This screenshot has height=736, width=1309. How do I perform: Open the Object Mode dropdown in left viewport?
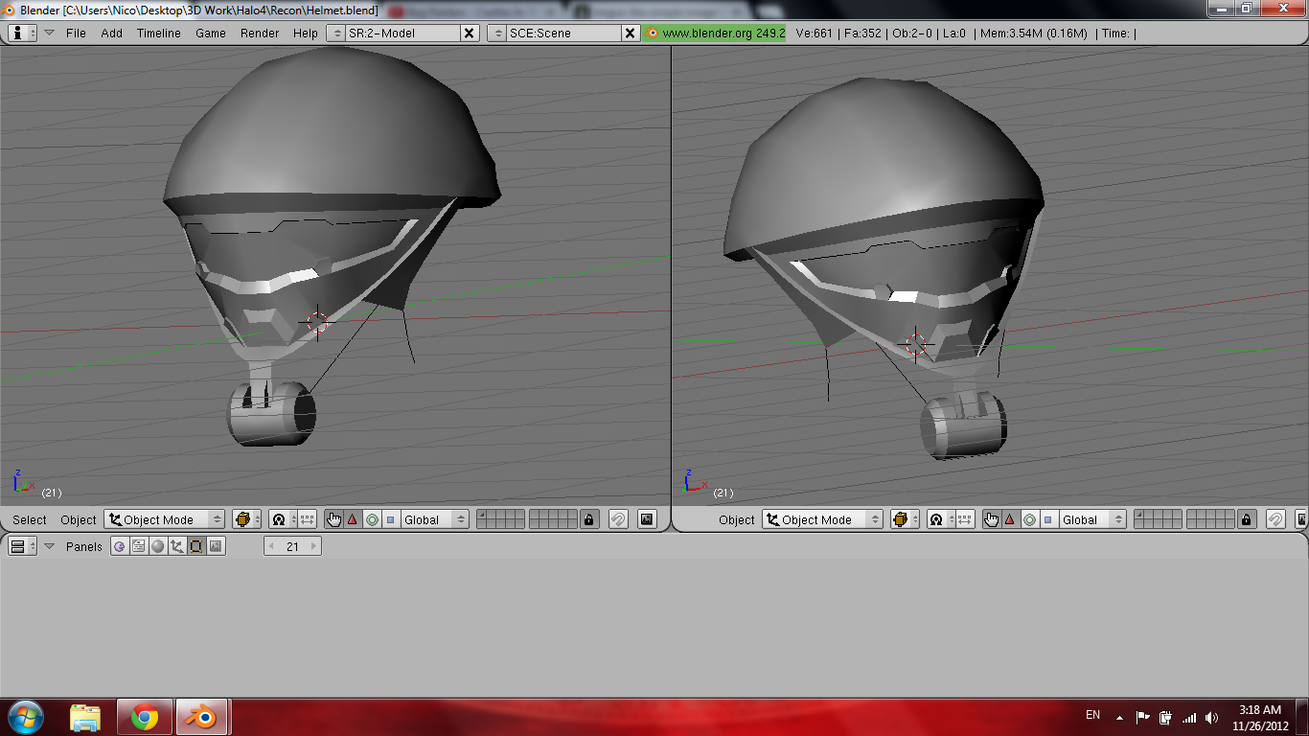point(165,519)
